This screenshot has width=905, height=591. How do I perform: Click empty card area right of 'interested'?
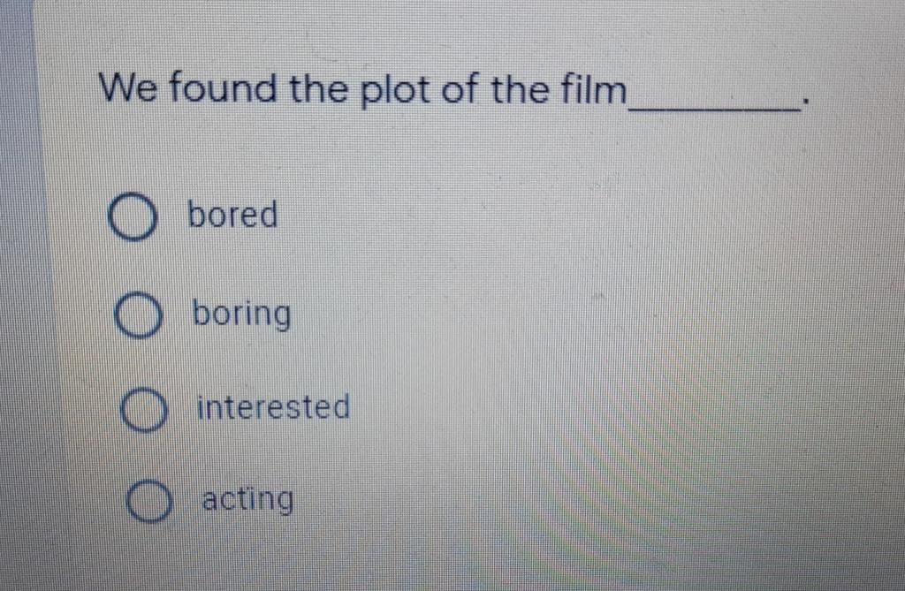(606, 407)
